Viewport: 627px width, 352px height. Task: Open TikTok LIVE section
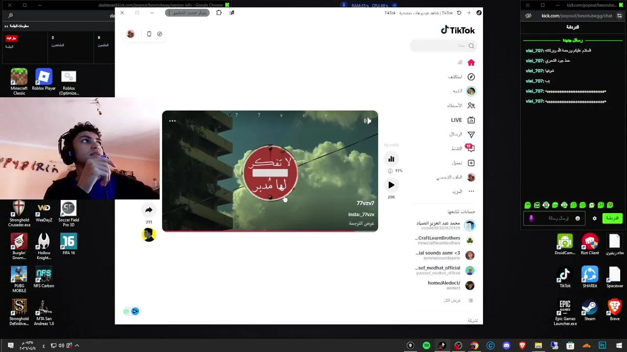tap(463, 120)
